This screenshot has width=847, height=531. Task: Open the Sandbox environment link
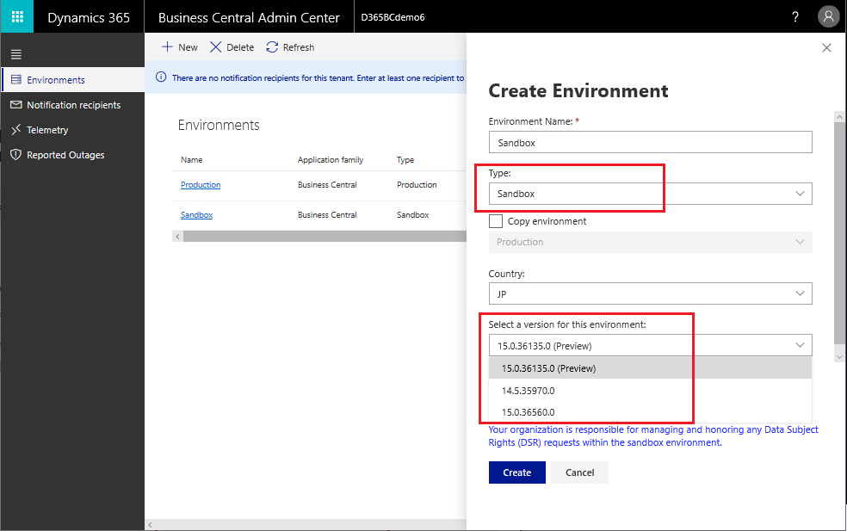tap(196, 215)
